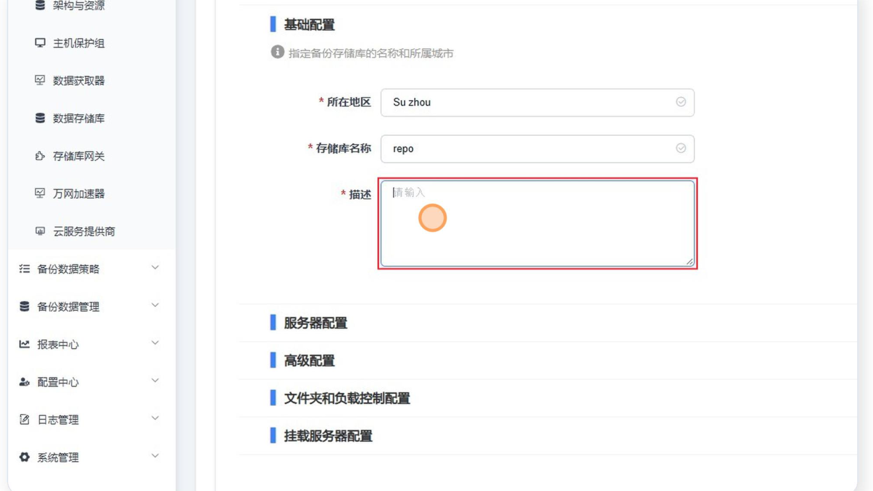Grab the 描述 textarea resize handle
Viewport: 873px width, 491px height.
coord(689,262)
